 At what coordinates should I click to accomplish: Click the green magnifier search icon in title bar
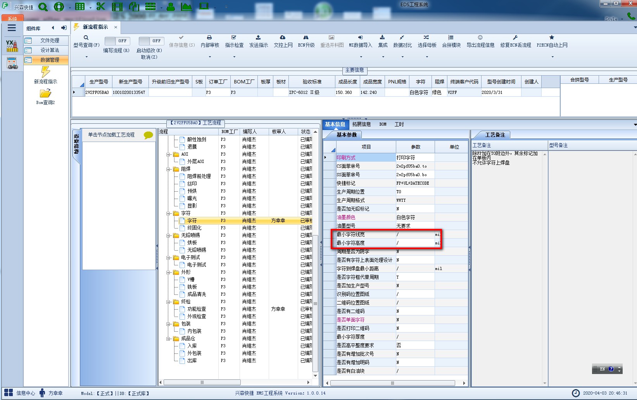point(43,7)
